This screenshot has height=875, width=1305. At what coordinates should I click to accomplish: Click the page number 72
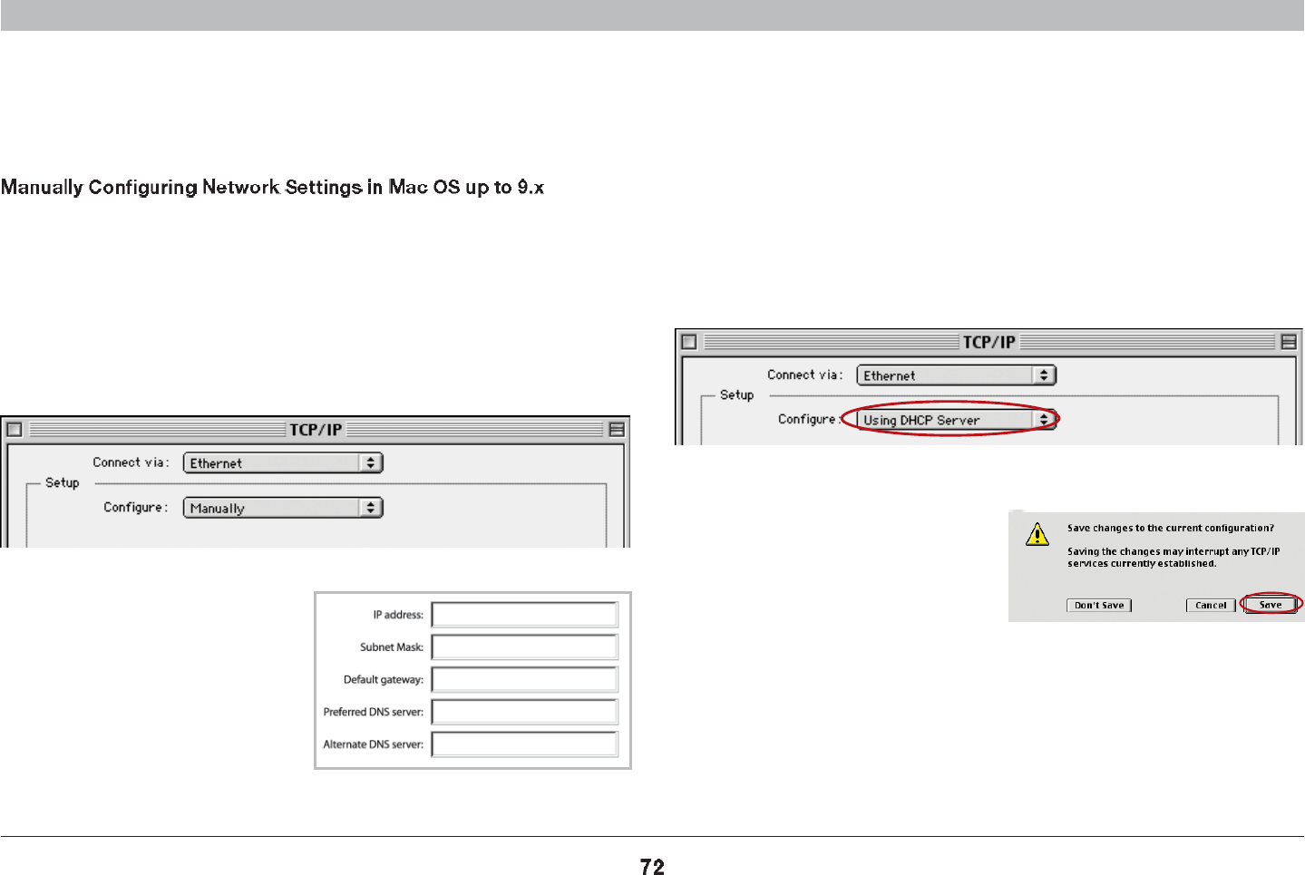(x=652, y=867)
